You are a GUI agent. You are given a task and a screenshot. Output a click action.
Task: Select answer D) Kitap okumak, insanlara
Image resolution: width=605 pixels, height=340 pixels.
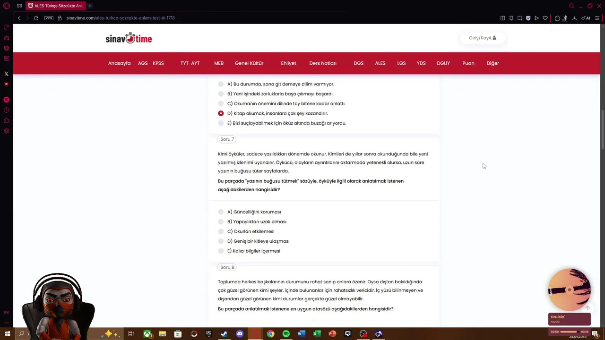[x=221, y=113]
